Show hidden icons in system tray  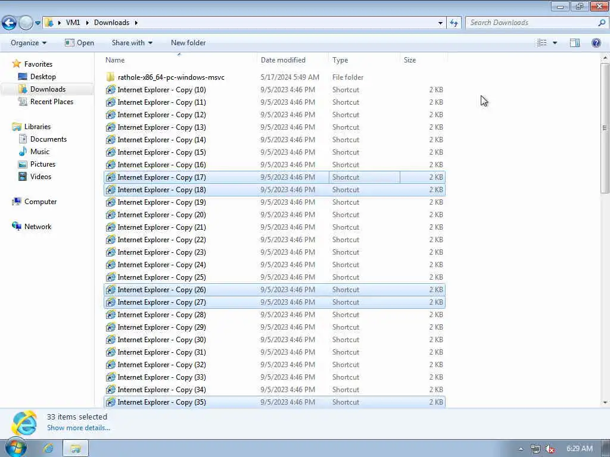[x=521, y=449]
